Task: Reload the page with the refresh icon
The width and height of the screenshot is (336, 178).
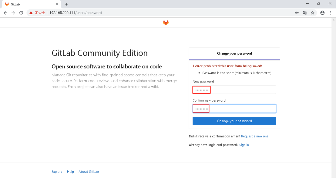Action: pyautogui.click(x=21, y=13)
